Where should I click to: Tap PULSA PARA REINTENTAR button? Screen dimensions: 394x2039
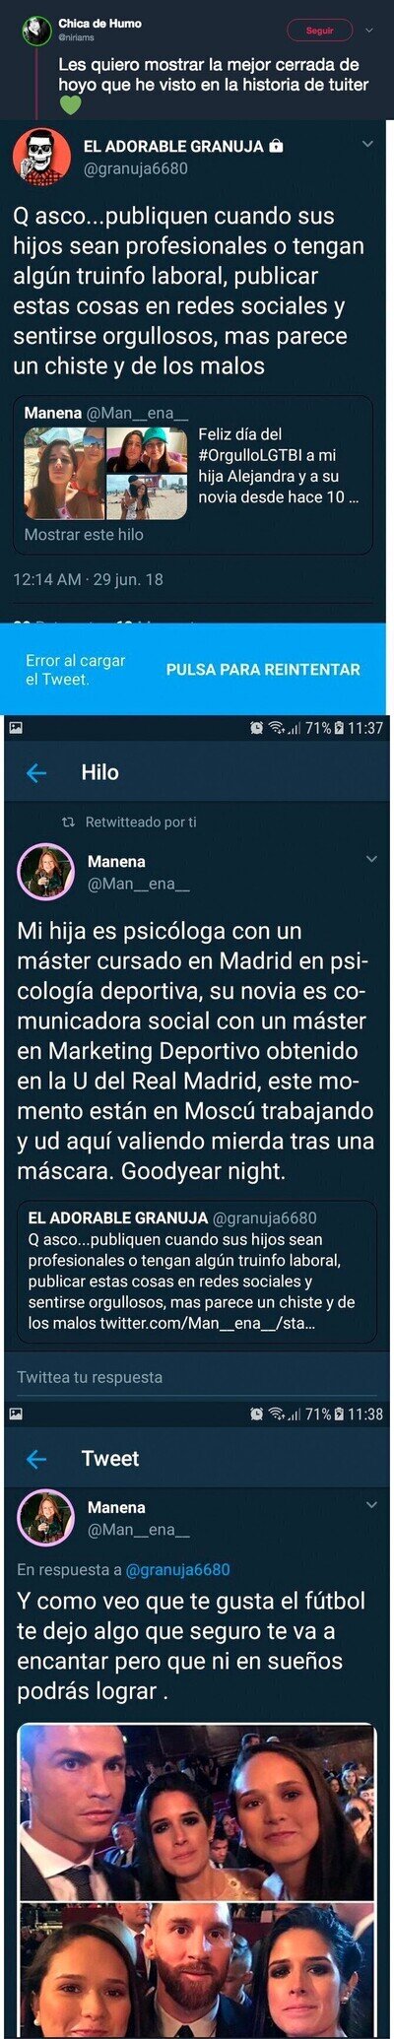click(263, 669)
